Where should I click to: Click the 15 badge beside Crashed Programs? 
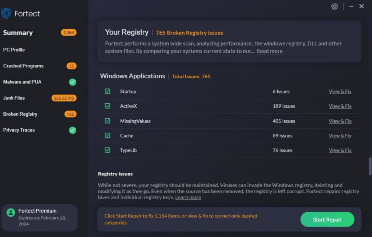[x=72, y=66]
